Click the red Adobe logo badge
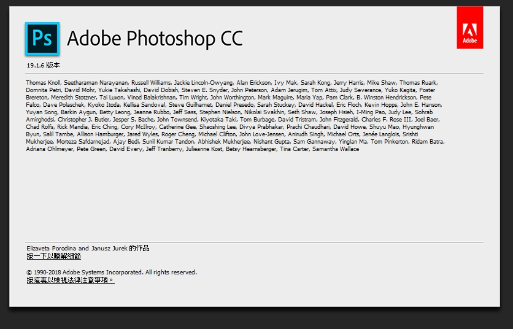The height and width of the screenshot is (329, 513). pos(470,28)
